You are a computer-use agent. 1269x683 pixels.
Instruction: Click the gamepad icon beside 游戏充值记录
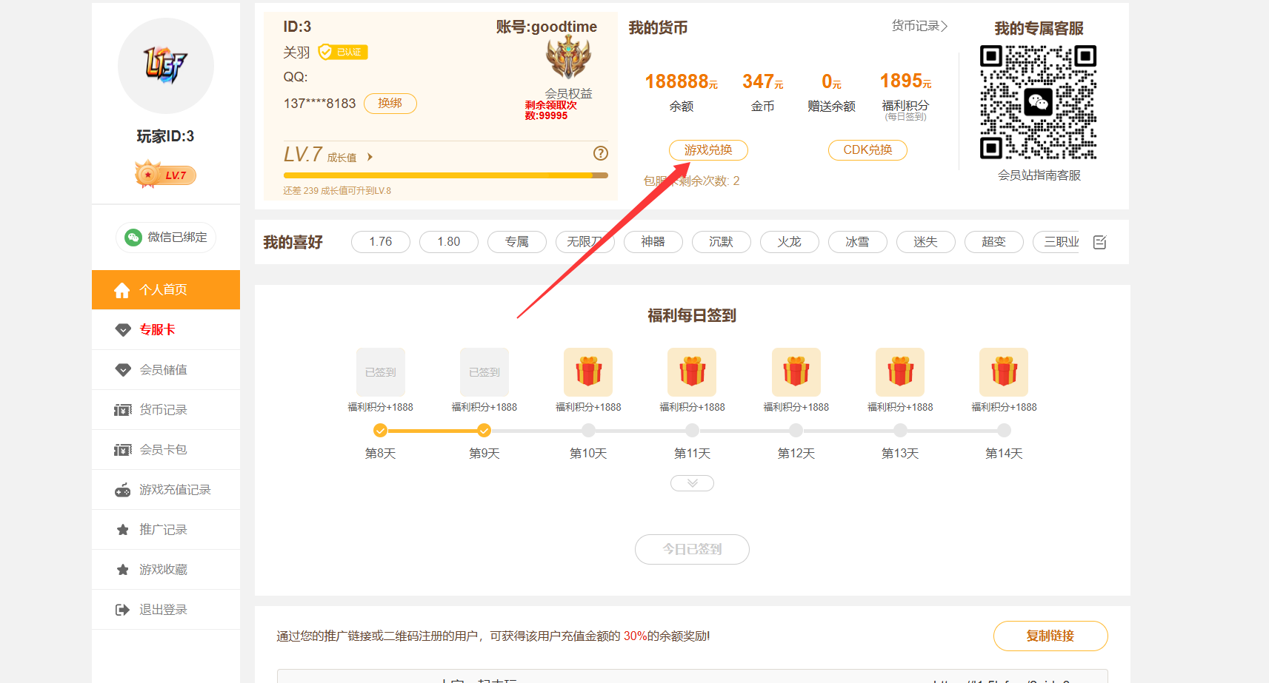123,490
